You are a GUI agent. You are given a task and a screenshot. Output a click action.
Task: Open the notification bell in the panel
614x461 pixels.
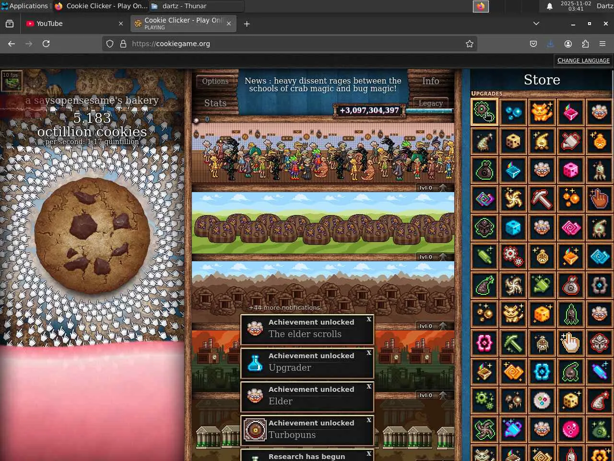click(550, 6)
